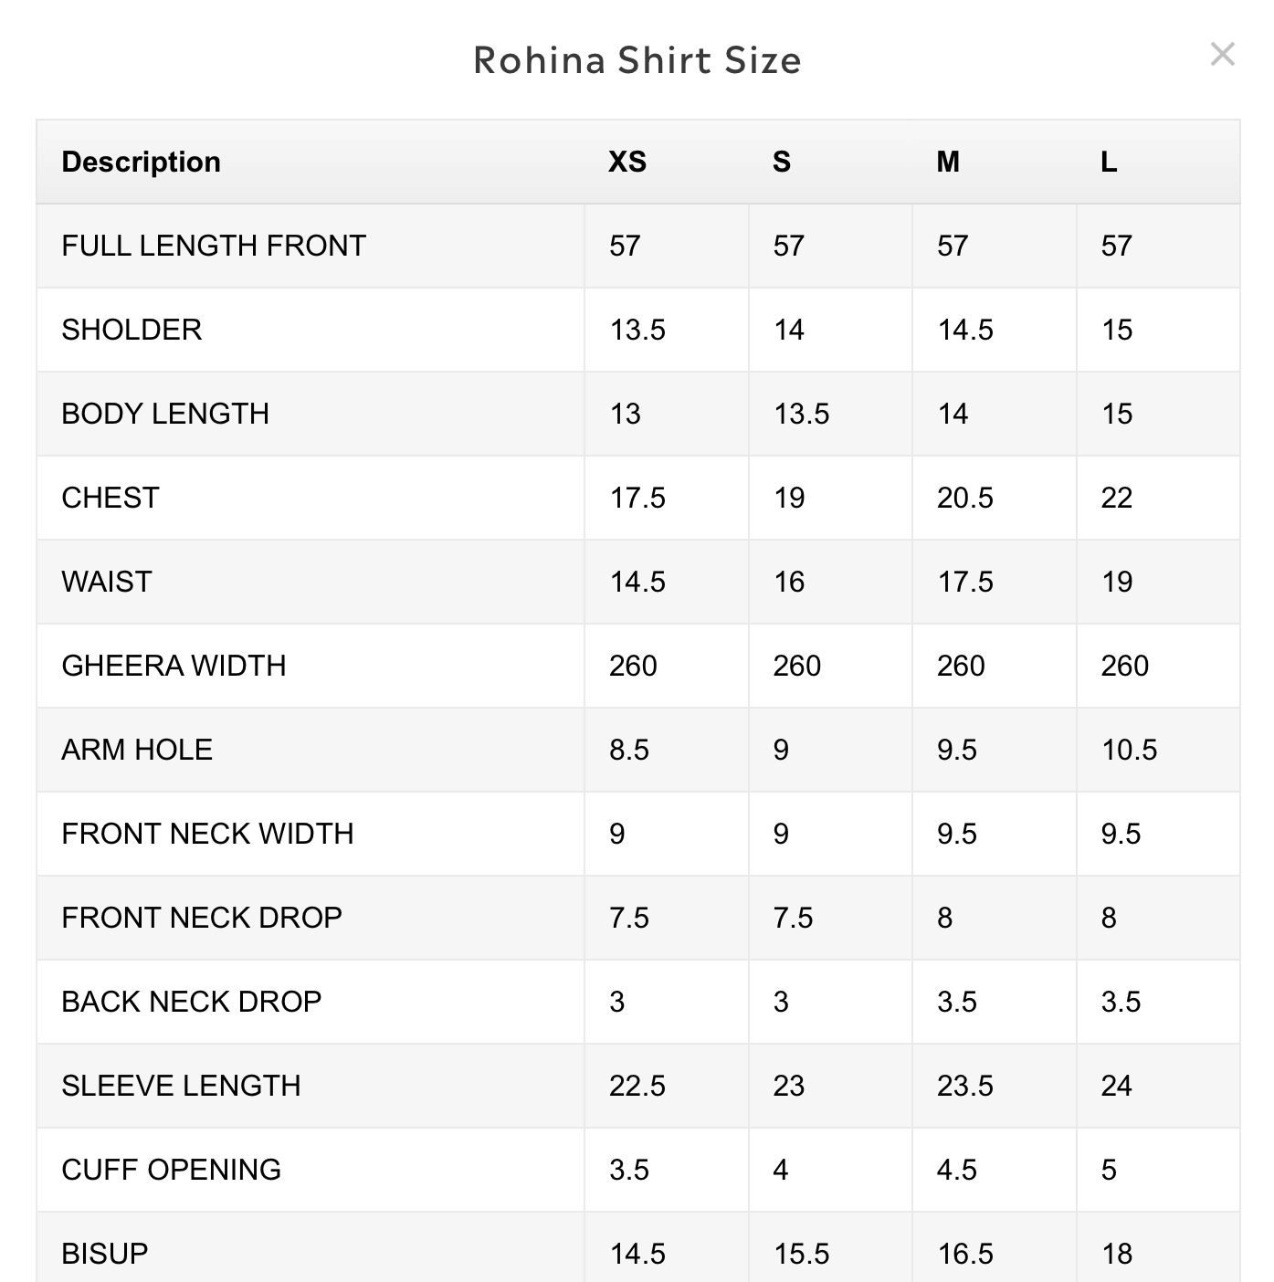Click the XS size column header
This screenshot has height=1282, width=1274.
[x=626, y=162]
